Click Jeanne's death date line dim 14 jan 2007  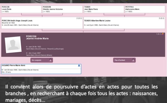33,53
